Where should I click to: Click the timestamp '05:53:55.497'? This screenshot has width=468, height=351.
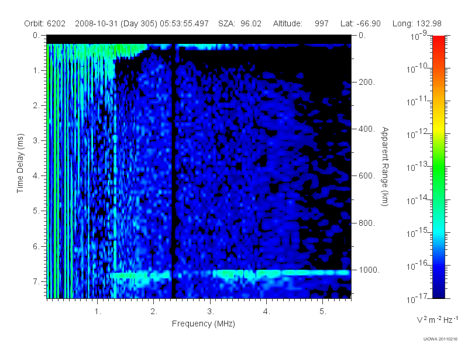[184, 23]
